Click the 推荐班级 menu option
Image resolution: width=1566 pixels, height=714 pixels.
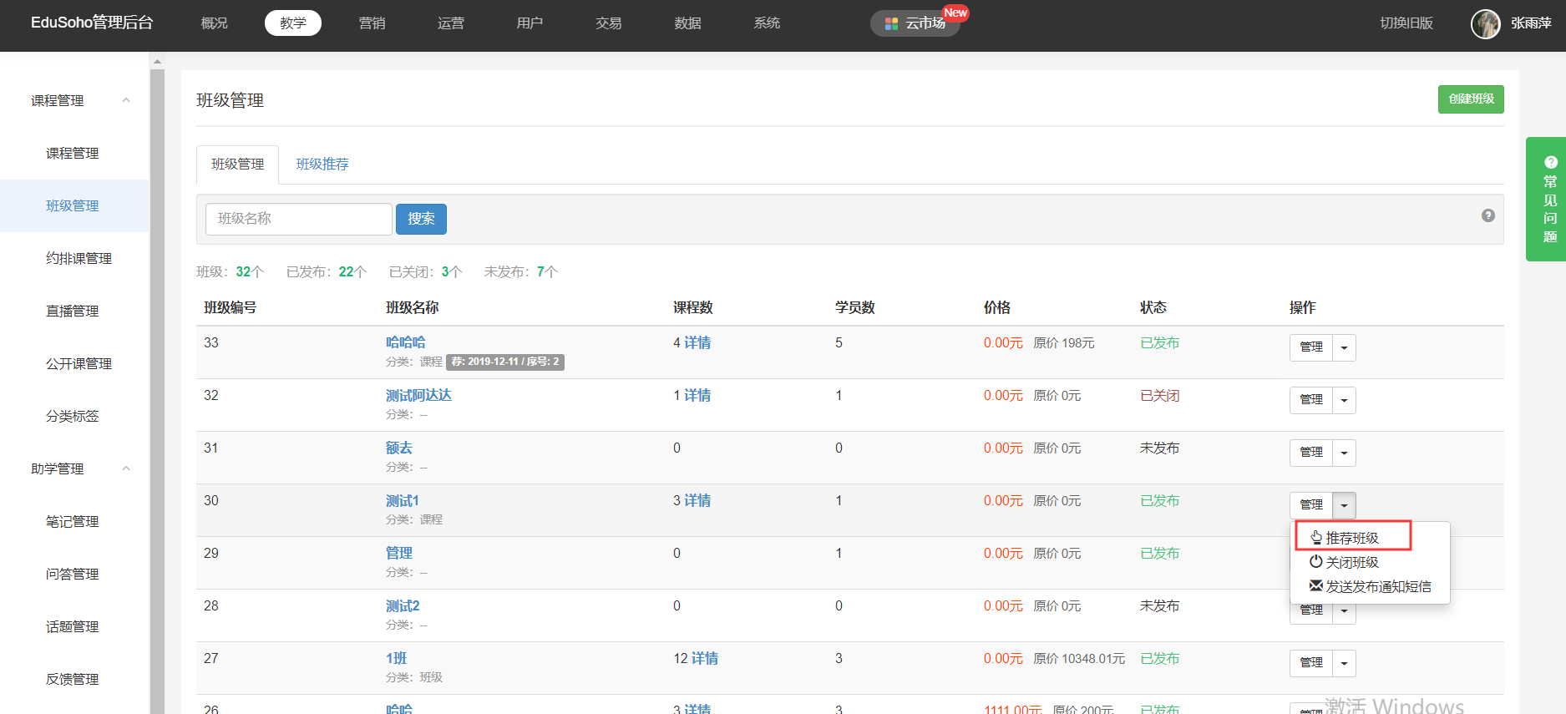coord(1351,538)
